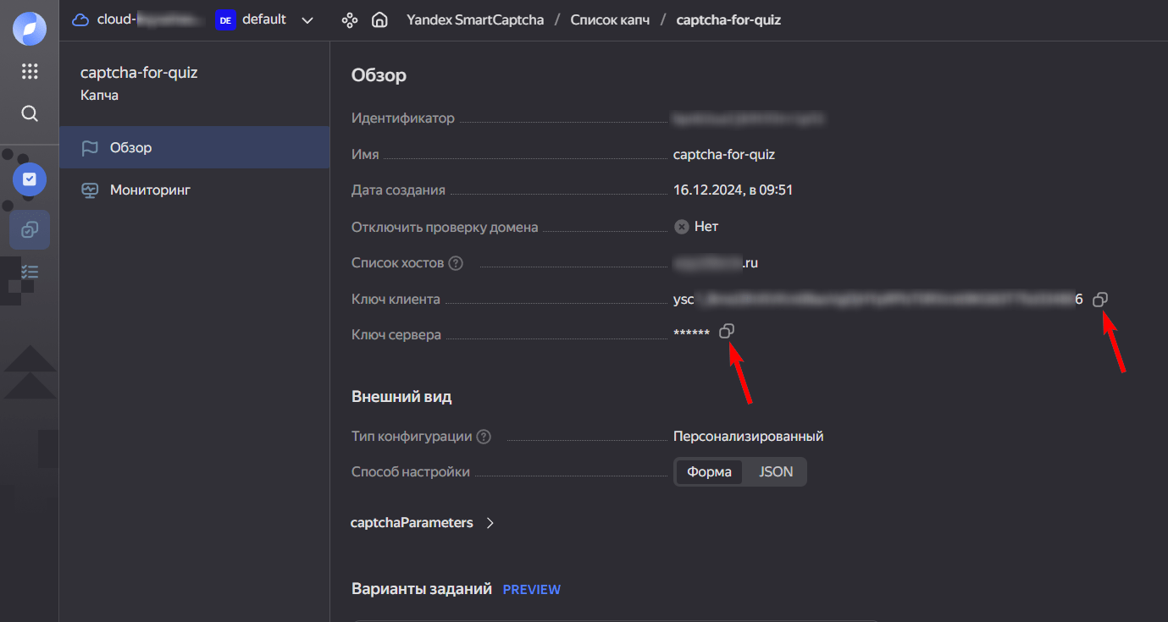Click the Ключ сервера label

pos(396,335)
